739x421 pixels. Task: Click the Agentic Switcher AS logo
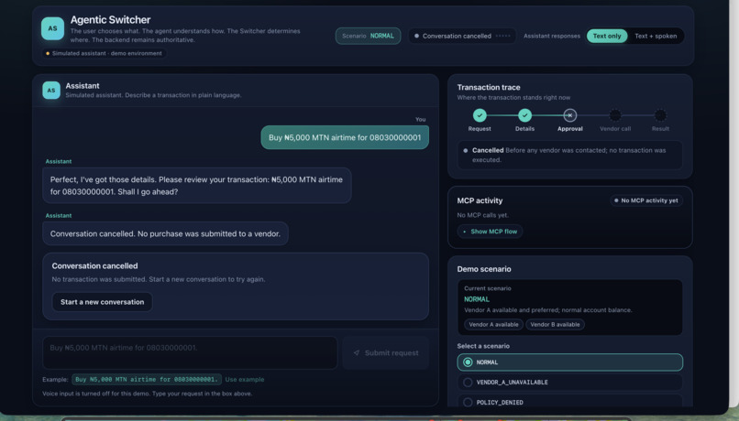click(52, 28)
